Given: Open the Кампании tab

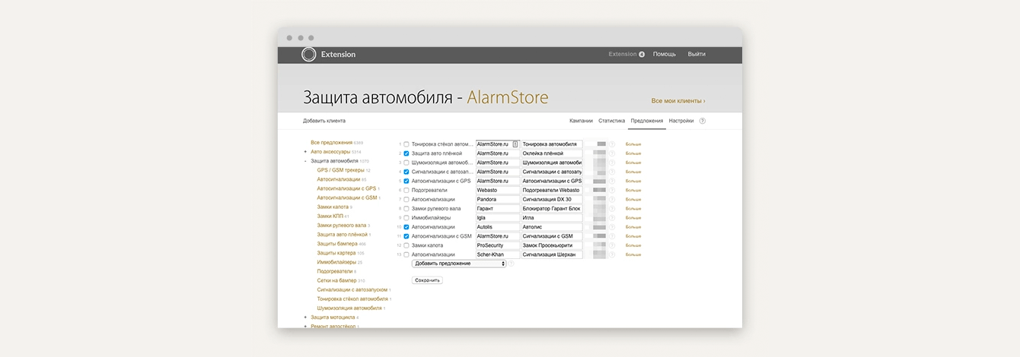Looking at the screenshot, I should [x=581, y=121].
